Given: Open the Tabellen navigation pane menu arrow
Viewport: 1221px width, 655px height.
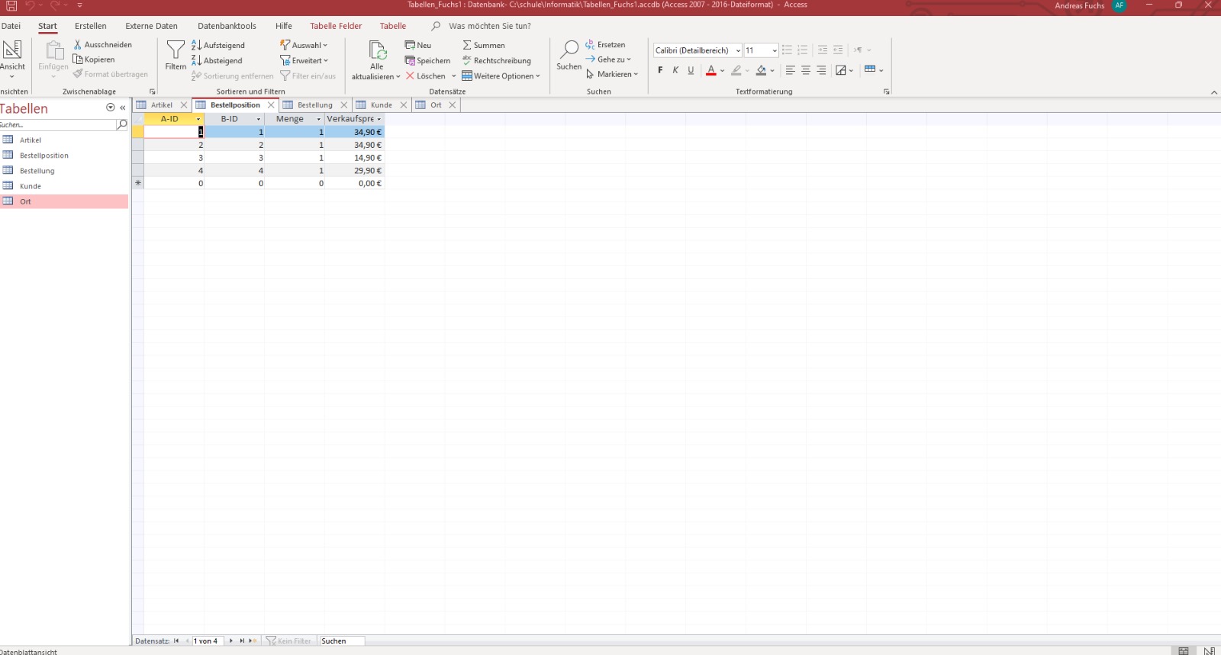Looking at the screenshot, I should [111, 108].
